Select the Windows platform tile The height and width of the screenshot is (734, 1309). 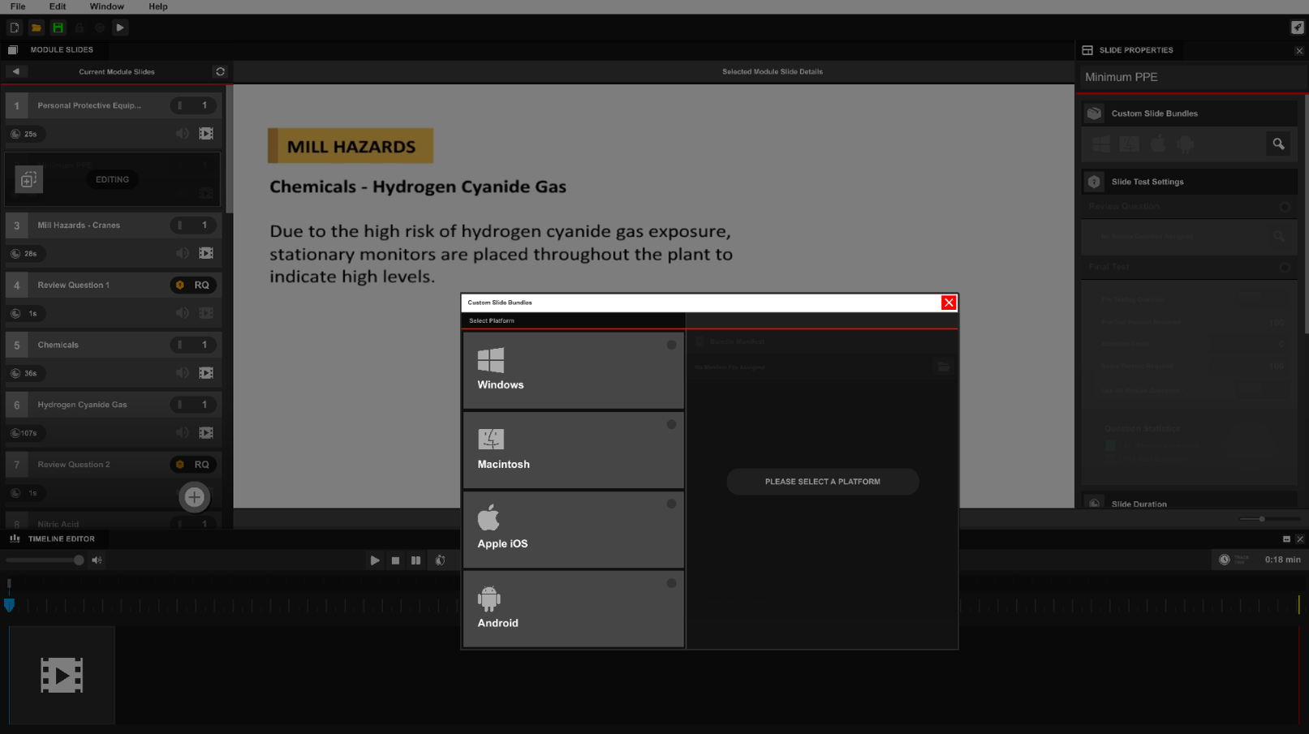[573, 370]
